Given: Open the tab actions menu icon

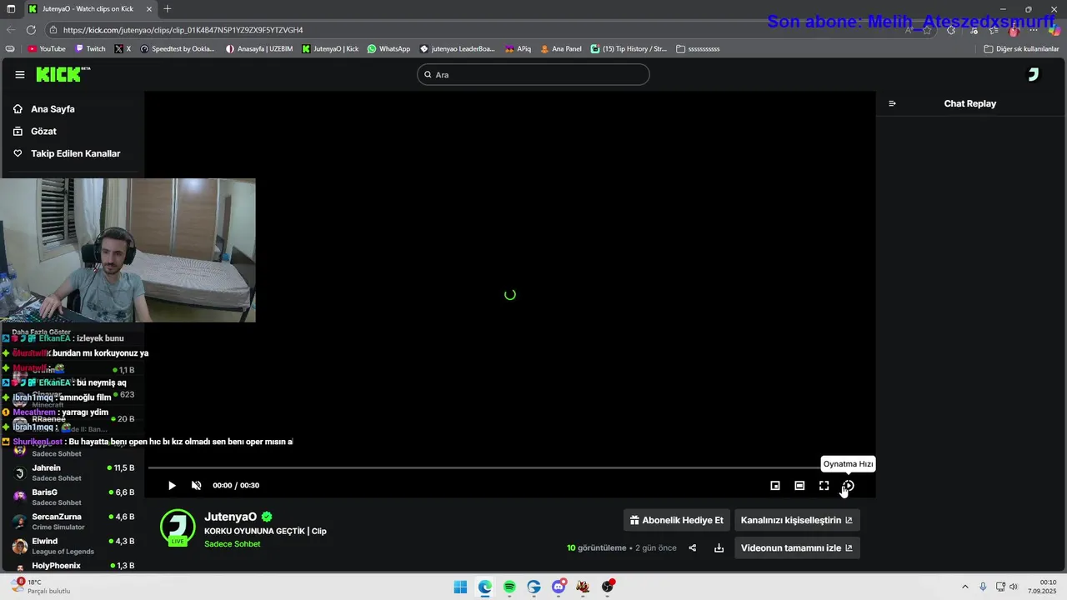Looking at the screenshot, I should (x=11, y=9).
